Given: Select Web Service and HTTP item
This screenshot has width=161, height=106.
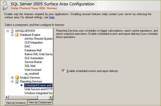Looking at the screenshot, I should 39,89.
